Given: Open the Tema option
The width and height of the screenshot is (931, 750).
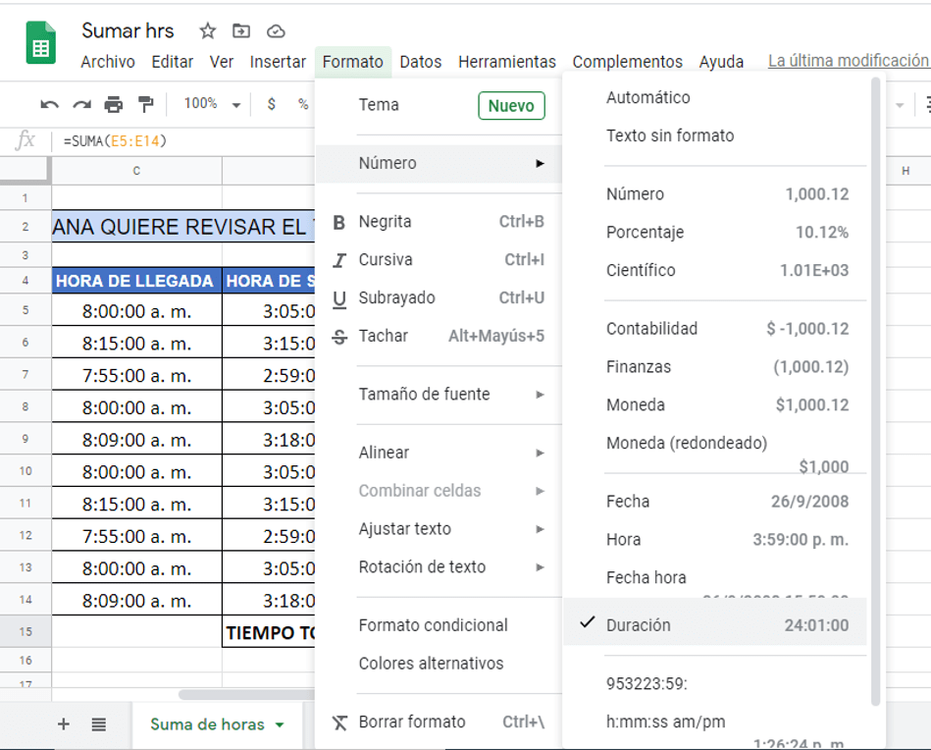Looking at the screenshot, I should coord(439,105).
